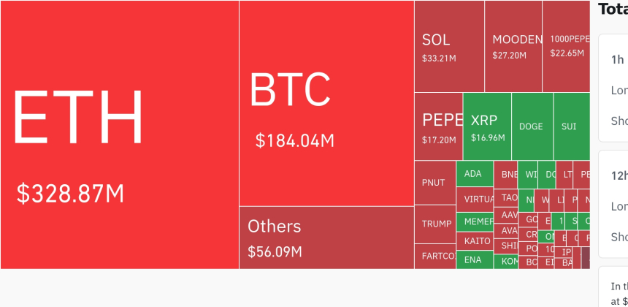Open the PNUT heatmap tile

pyautogui.click(x=434, y=182)
